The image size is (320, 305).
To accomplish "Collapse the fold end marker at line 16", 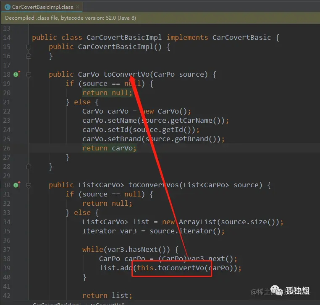I will [29, 56].
